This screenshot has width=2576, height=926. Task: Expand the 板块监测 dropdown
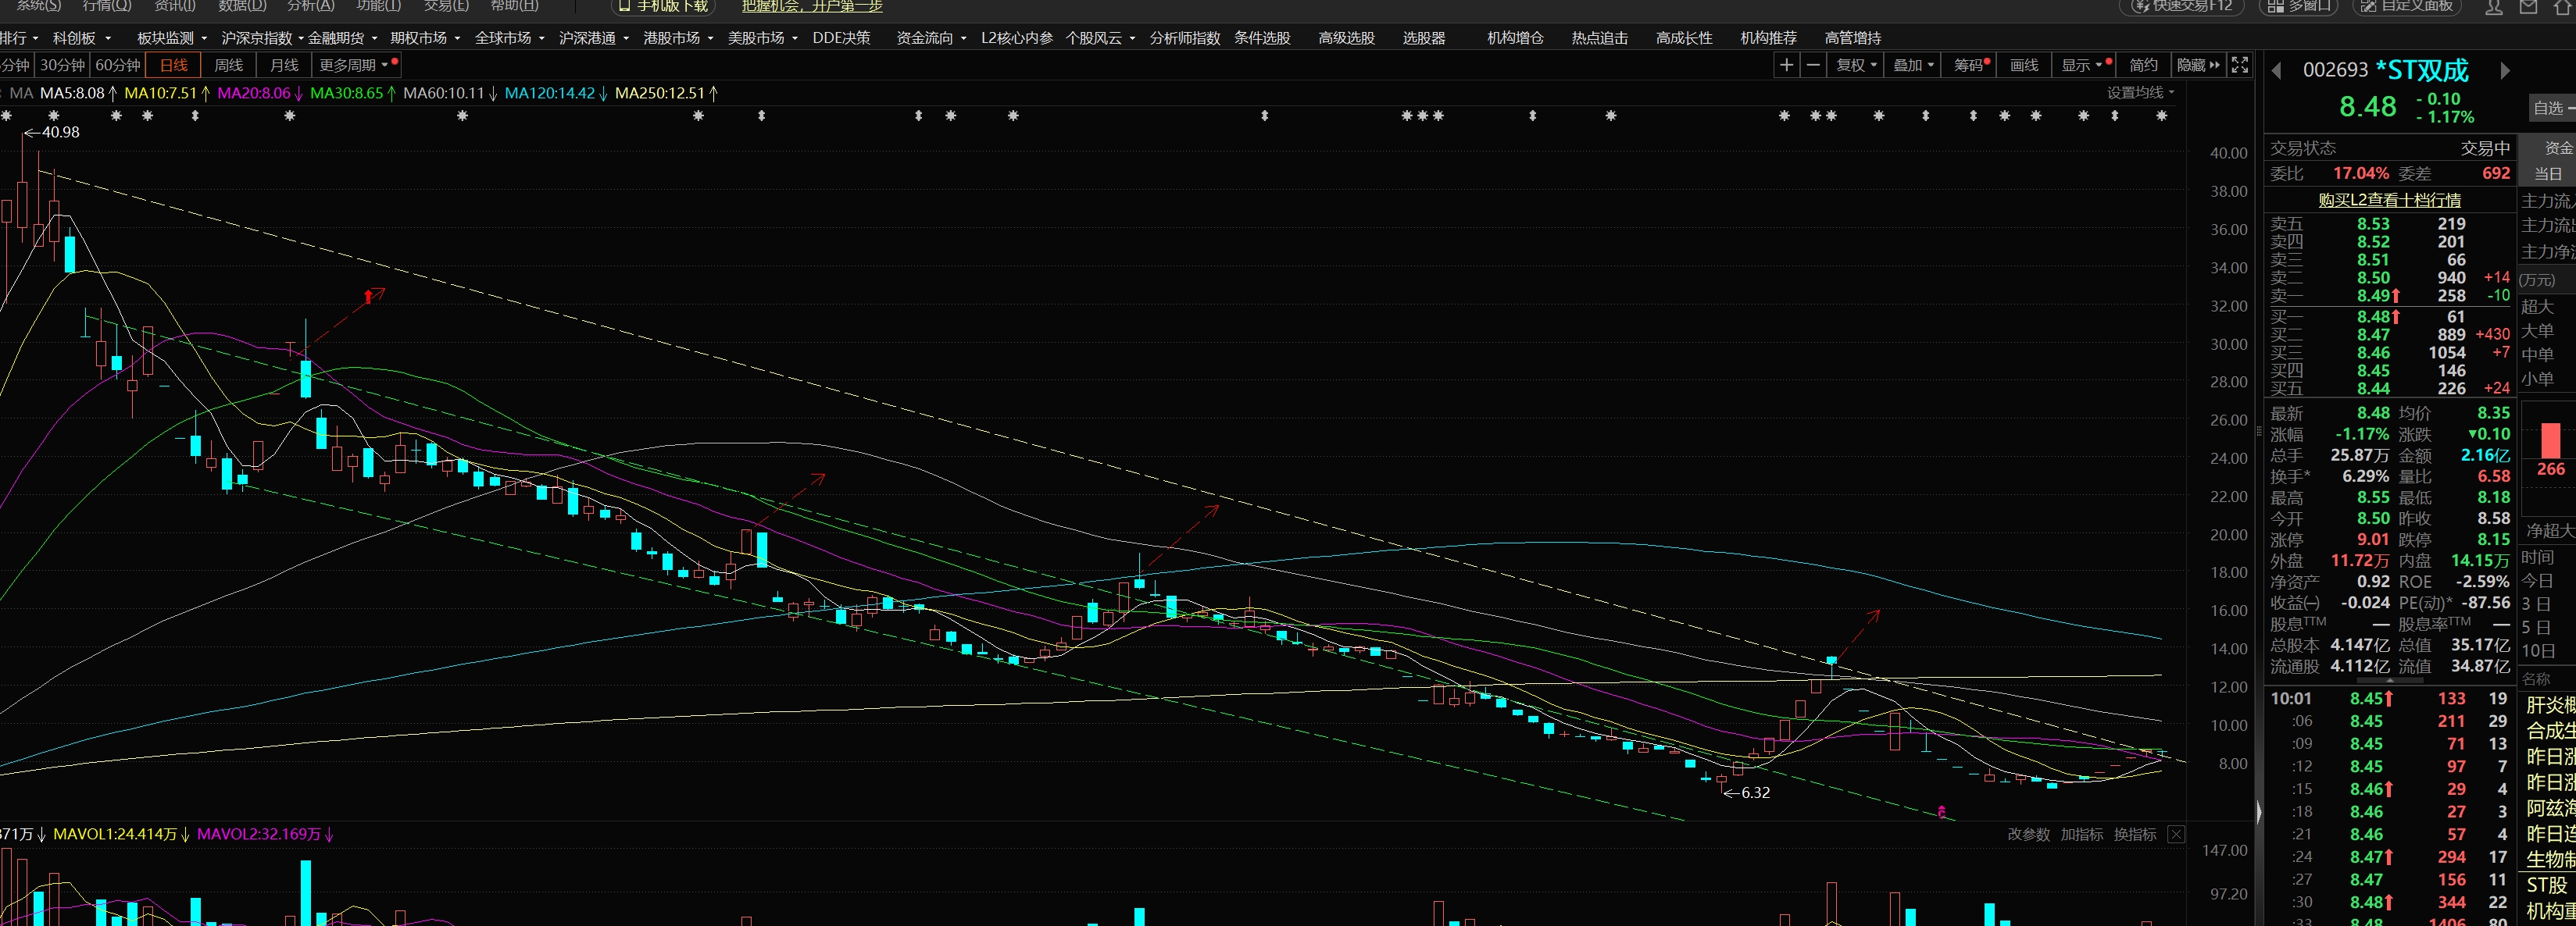click(171, 38)
